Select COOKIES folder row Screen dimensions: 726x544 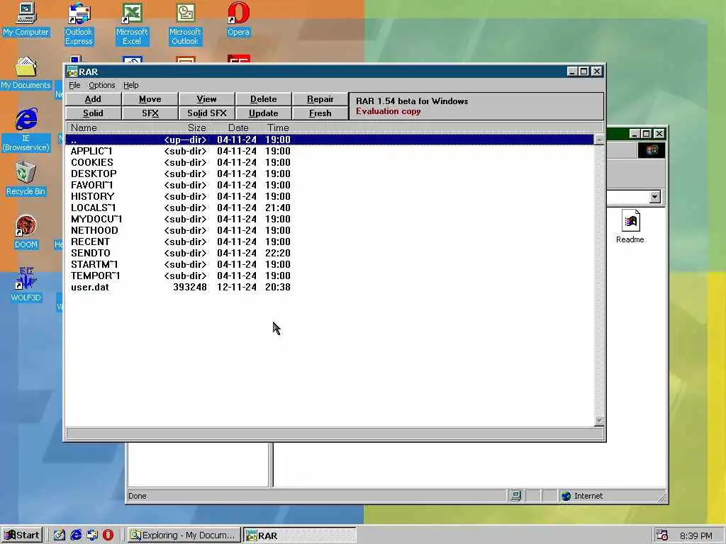click(329, 162)
